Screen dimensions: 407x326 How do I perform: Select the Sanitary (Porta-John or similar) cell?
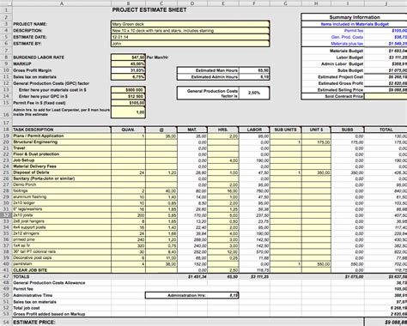click(x=62, y=178)
